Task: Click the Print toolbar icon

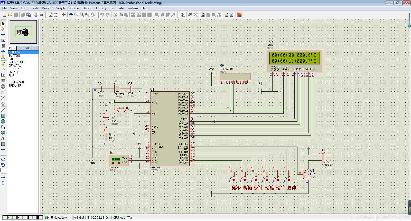Action: (36, 15)
